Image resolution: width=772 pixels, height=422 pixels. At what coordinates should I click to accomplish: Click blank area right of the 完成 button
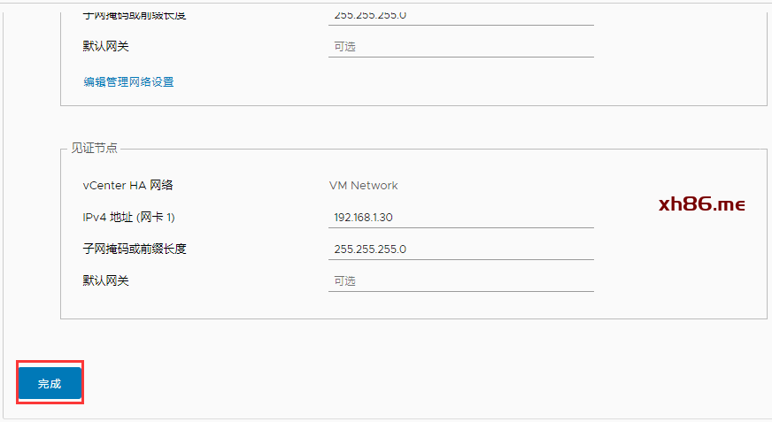(x=354, y=383)
